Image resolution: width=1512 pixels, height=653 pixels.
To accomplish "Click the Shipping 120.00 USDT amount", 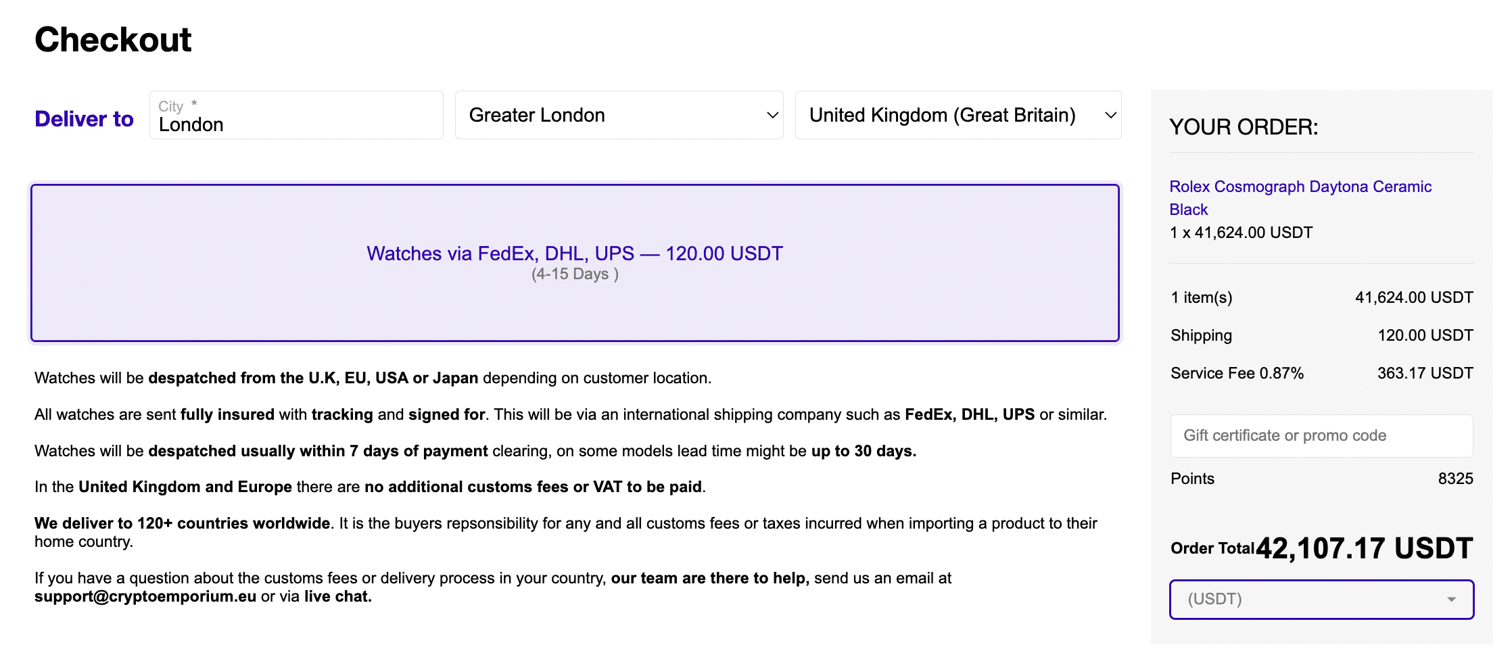I will [1425, 336].
